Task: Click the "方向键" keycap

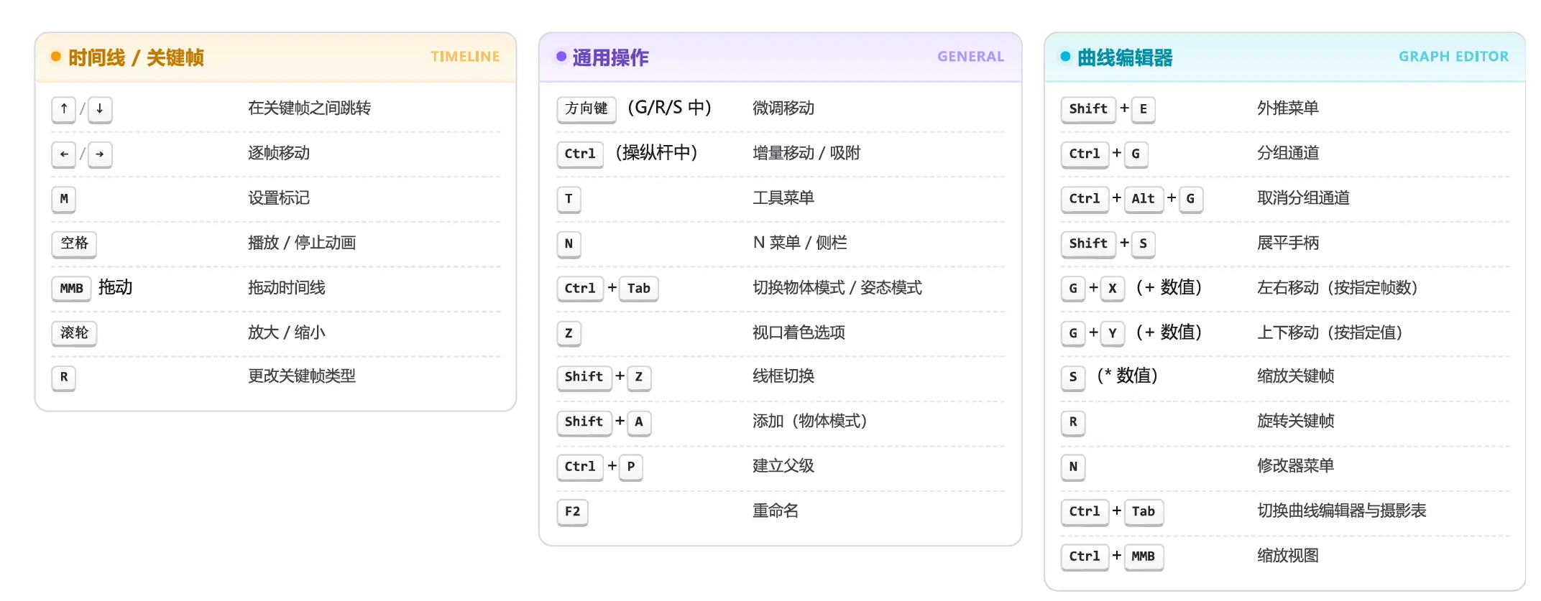Action: point(586,109)
